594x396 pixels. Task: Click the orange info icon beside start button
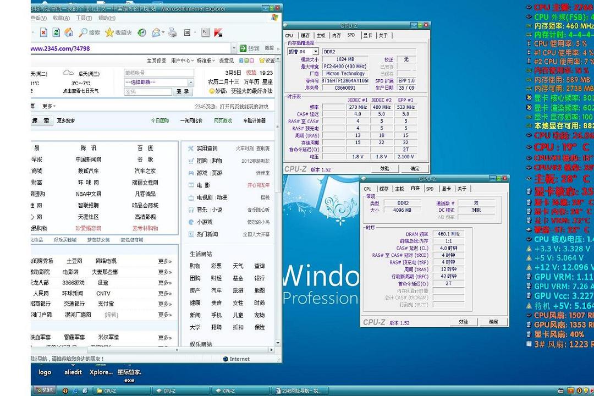[x=65, y=391]
